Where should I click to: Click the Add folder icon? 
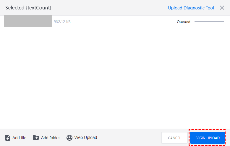tap(36, 137)
